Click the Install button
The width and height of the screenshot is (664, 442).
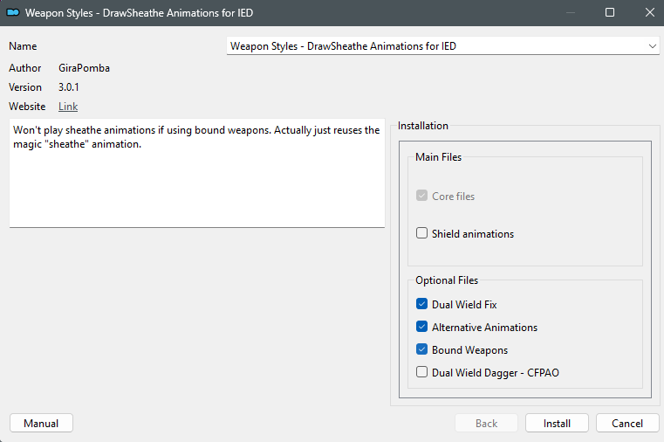click(x=557, y=423)
